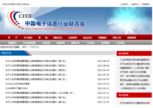Open the 电子信息行业信用体系建 news link
Viewport: 153px width, 108px height.
point(135,76)
